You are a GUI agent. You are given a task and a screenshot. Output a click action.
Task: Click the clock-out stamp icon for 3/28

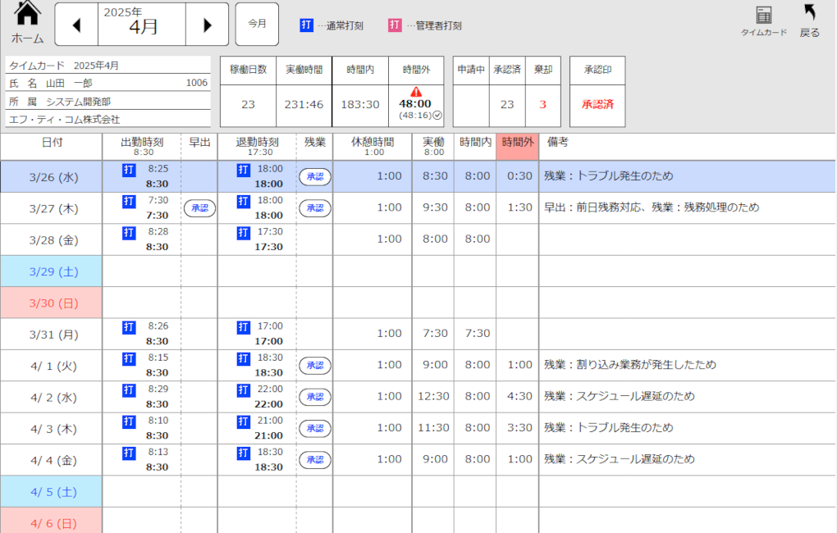pos(244,233)
